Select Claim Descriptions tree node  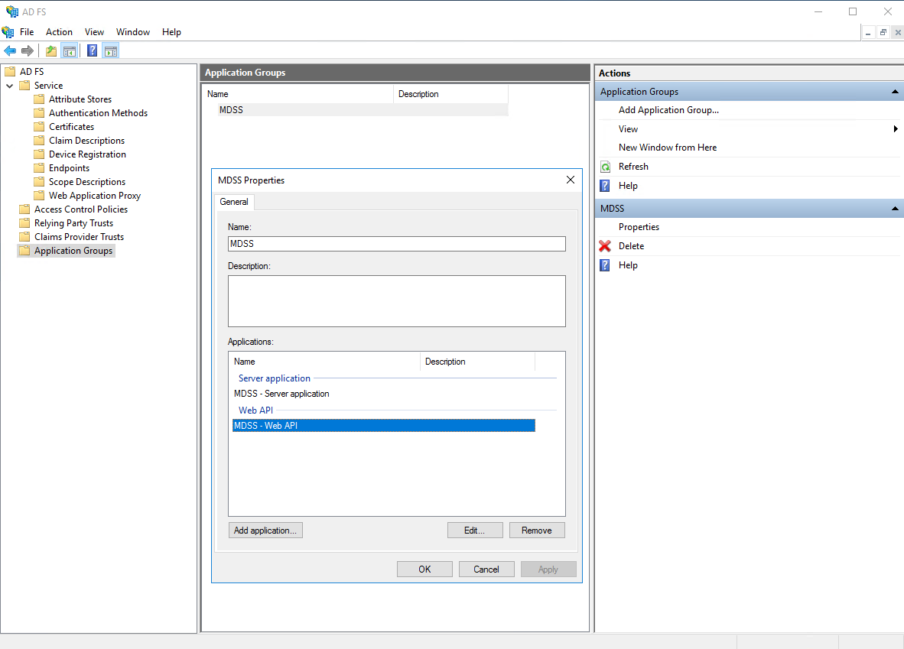point(86,141)
